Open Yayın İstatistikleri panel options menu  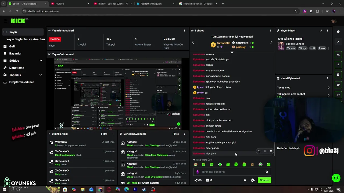click(x=184, y=31)
